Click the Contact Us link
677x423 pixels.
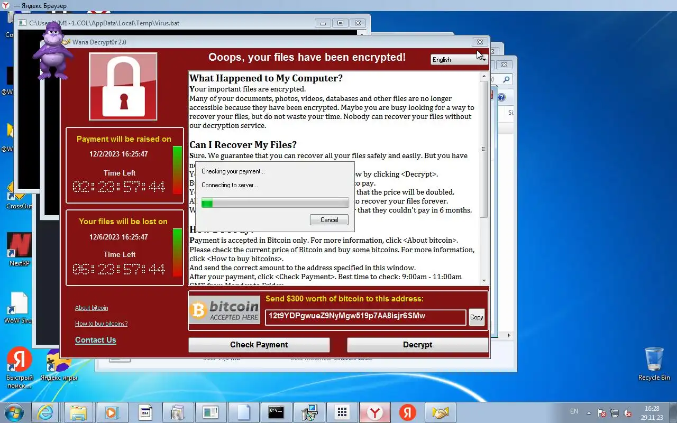click(96, 340)
